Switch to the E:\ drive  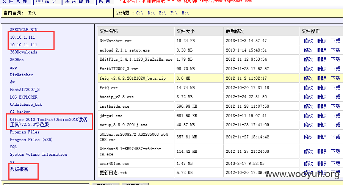[163, 13]
